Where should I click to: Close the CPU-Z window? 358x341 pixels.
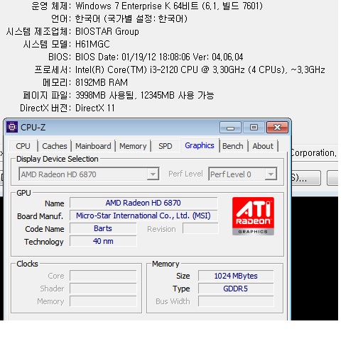click(277, 128)
